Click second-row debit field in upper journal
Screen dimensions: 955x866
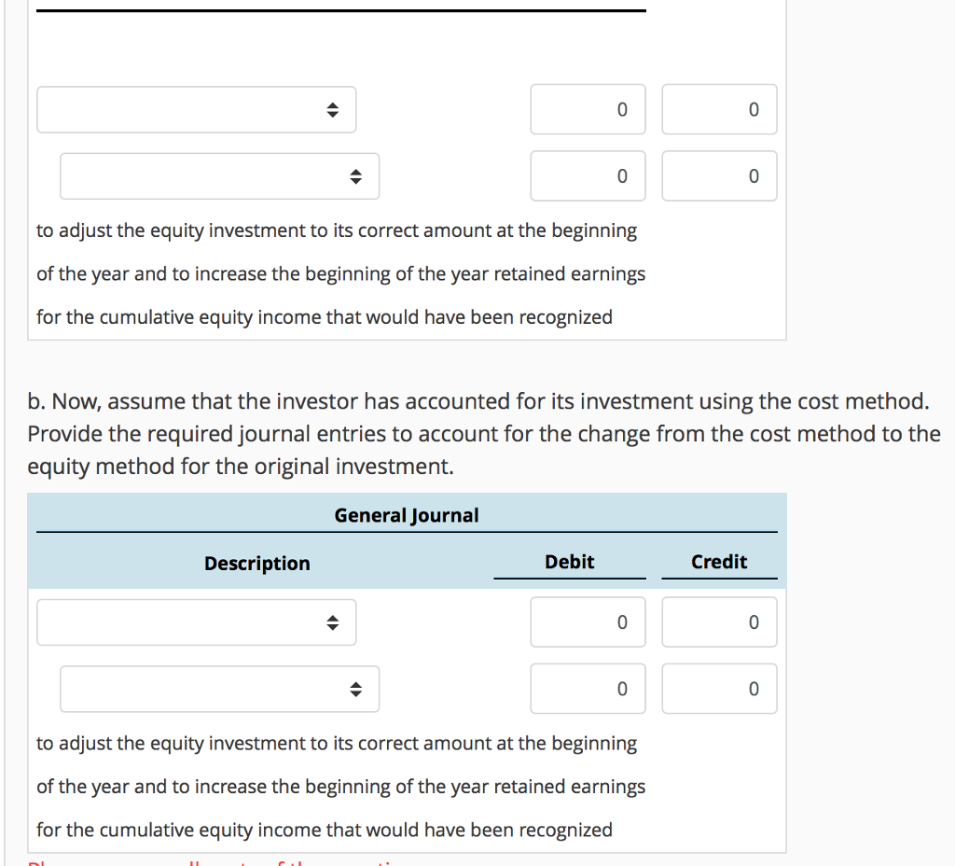click(588, 176)
